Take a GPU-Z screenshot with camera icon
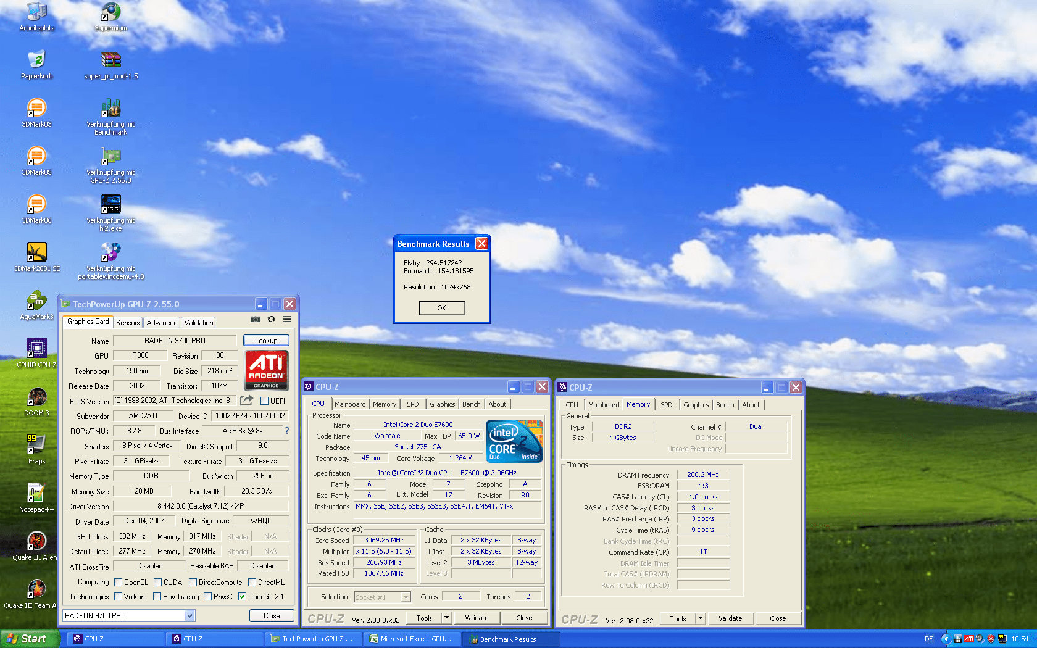The image size is (1037, 648). point(256,319)
